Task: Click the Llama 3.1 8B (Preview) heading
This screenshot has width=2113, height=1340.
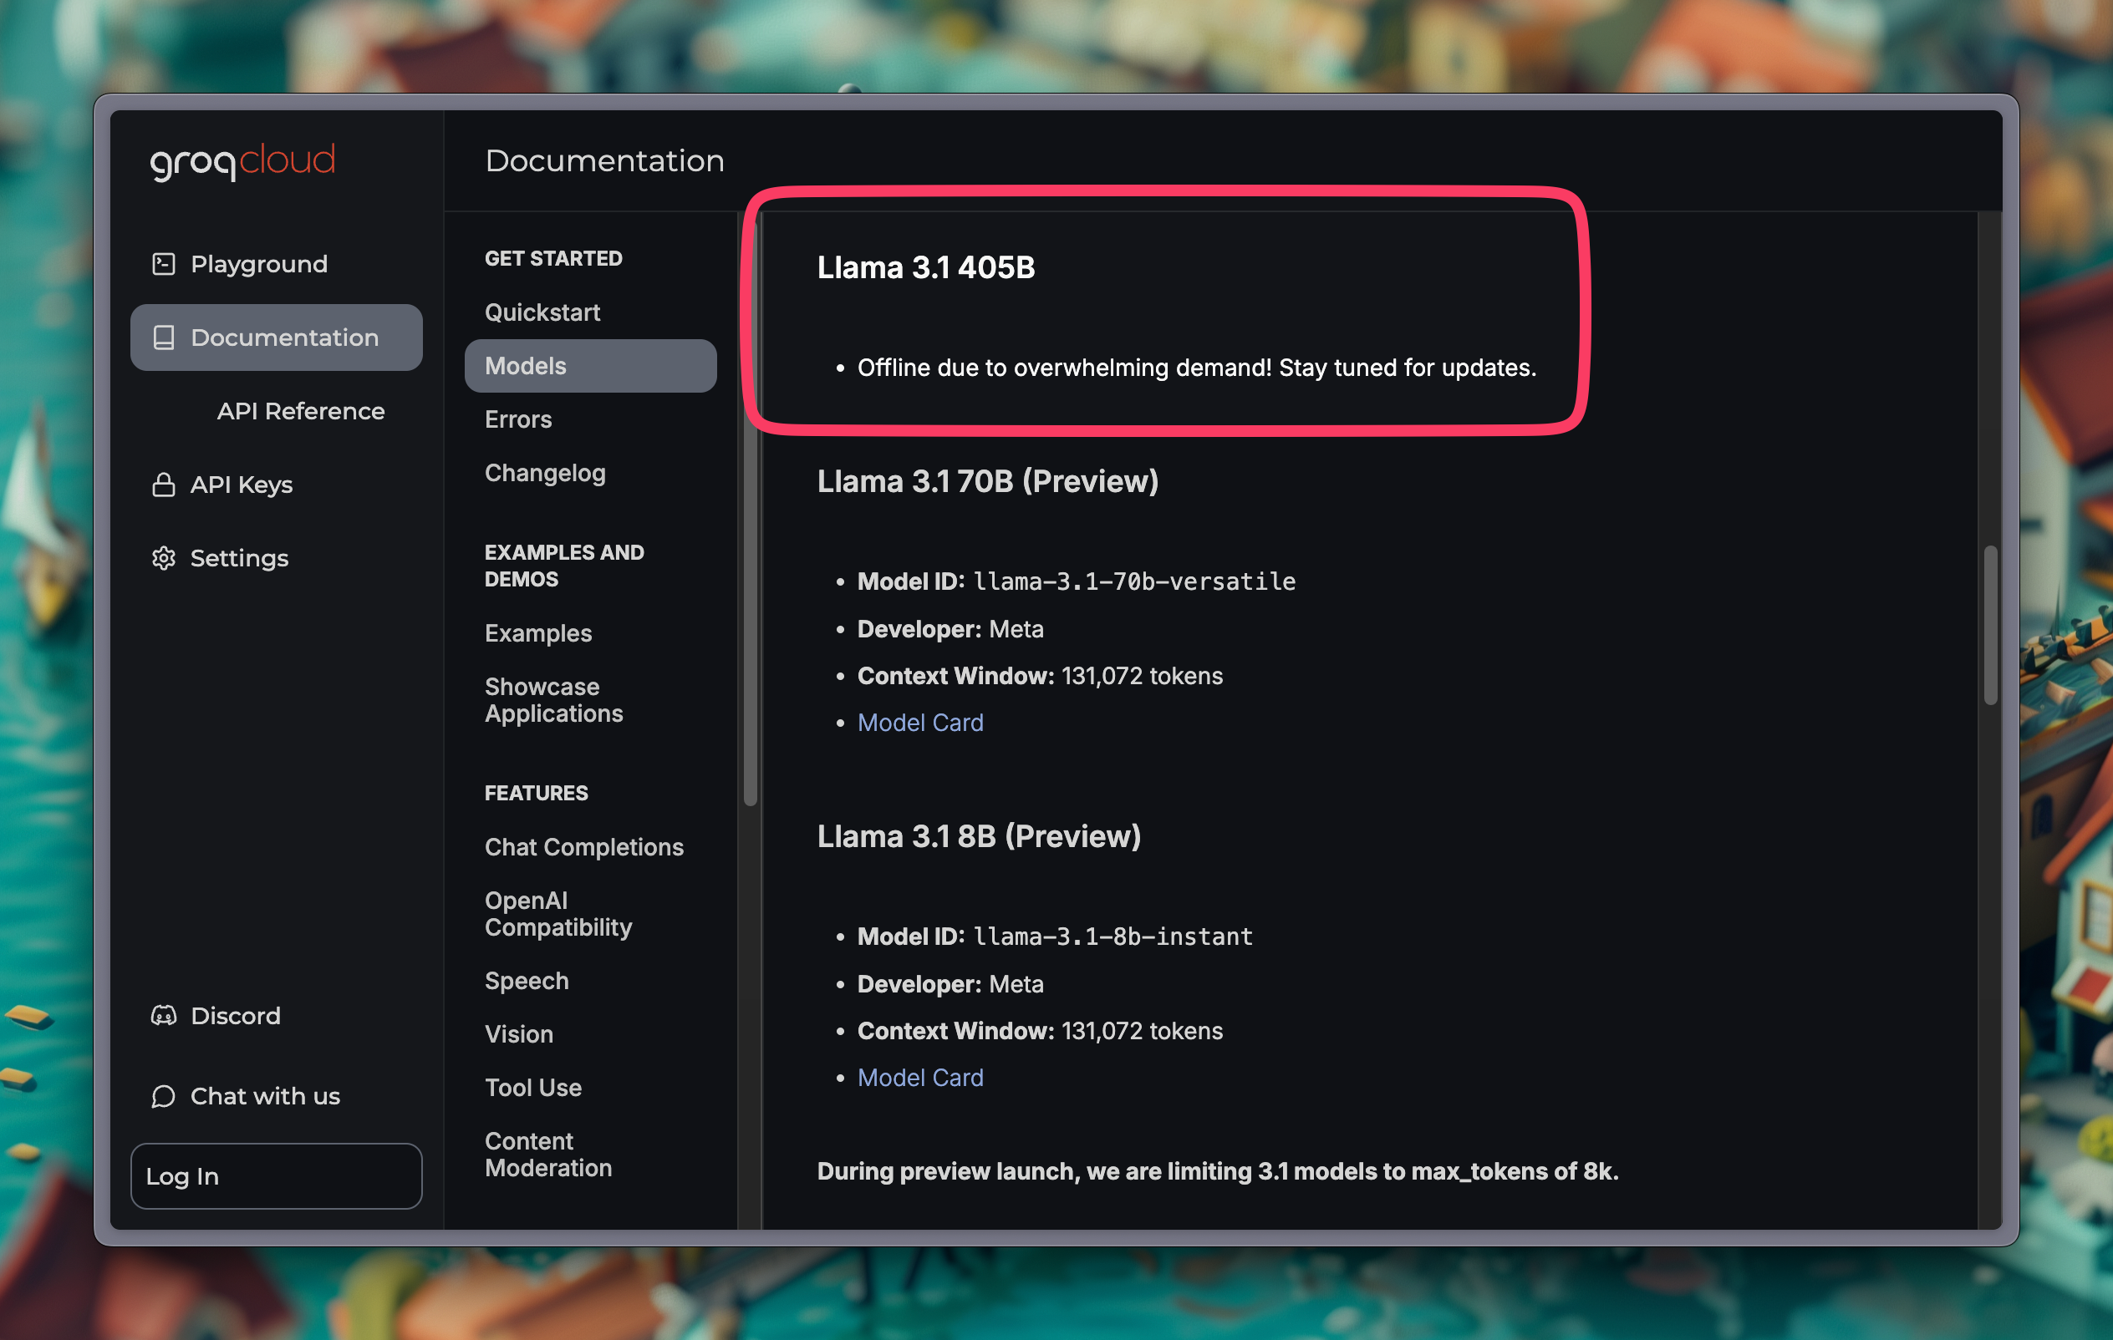Action: (x=980, y=836)
